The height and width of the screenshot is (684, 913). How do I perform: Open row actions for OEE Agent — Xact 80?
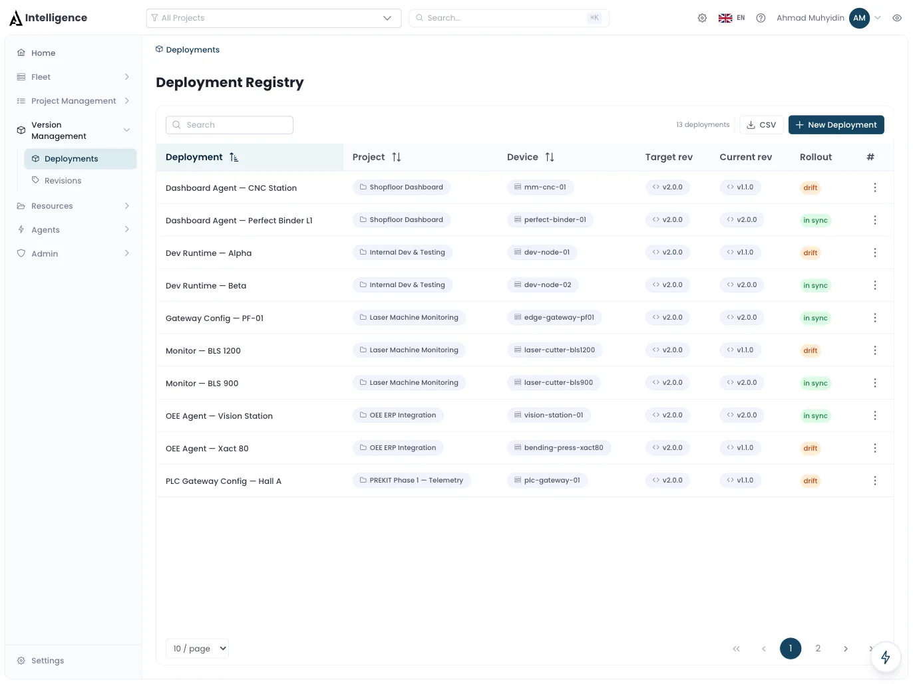coord(875,448)
